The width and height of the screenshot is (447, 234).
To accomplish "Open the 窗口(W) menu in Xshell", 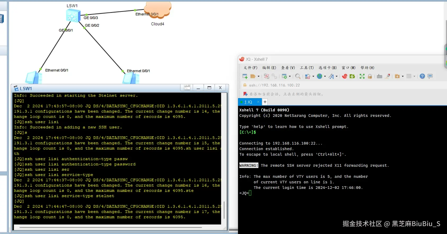I will [x=349, y=68].
